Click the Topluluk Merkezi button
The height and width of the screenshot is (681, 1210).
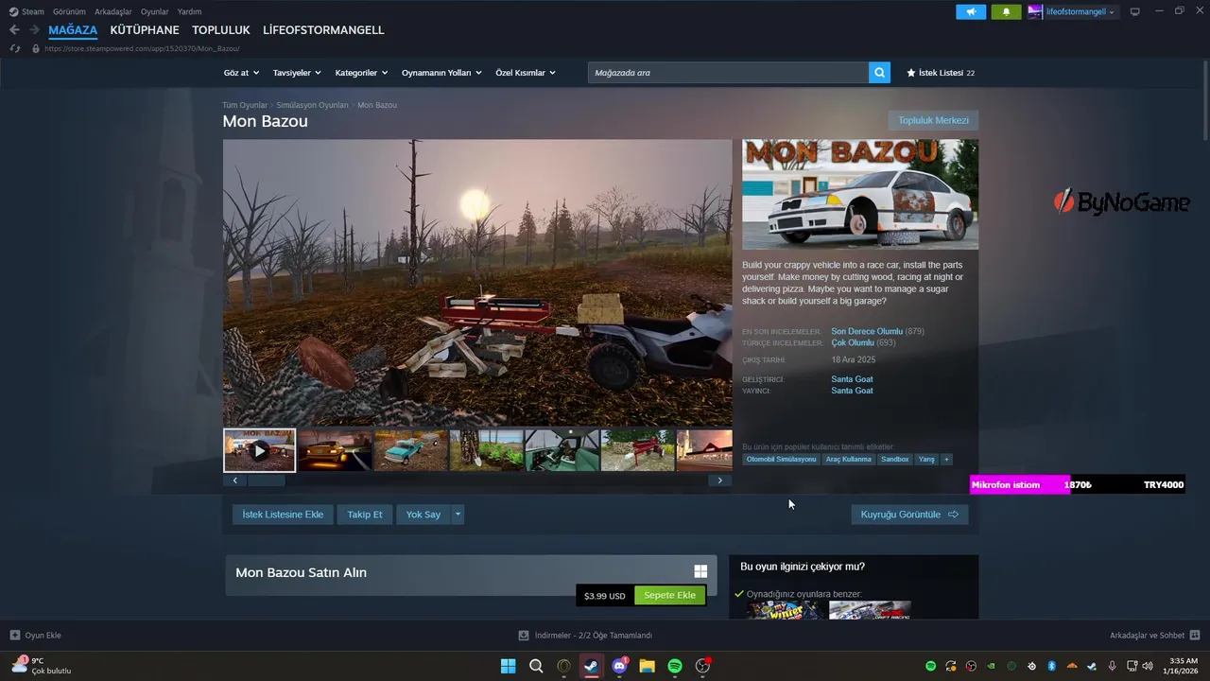(x=933, y=120)
